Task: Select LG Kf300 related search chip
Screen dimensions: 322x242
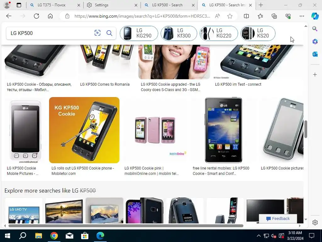Action: click(179, 33)
